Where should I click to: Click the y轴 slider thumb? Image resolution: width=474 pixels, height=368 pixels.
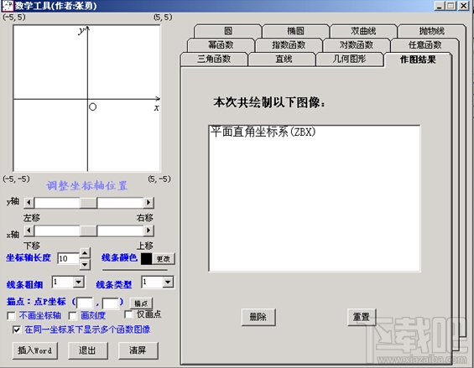coord(88,202)
